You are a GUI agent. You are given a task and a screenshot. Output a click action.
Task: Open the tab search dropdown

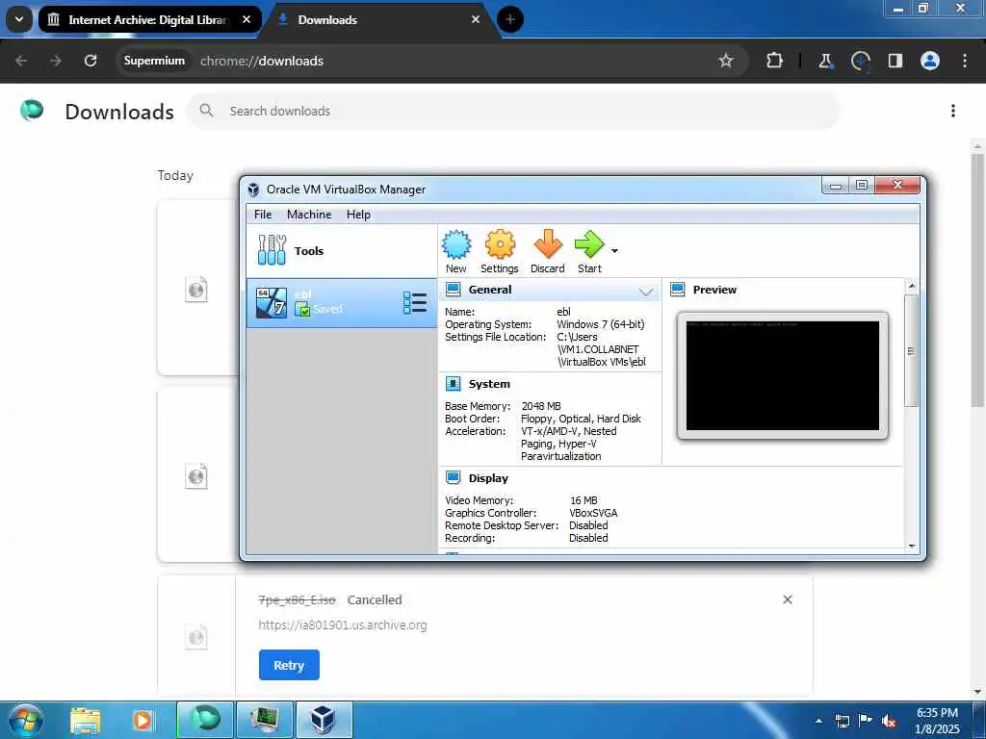coord(19,19)
